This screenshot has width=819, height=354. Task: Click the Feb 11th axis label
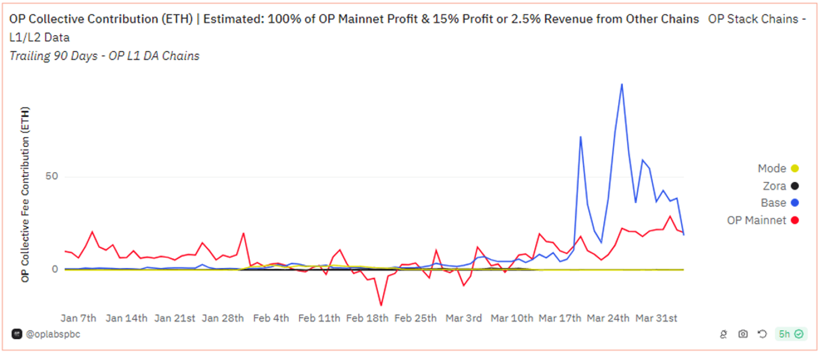(319, 318)
